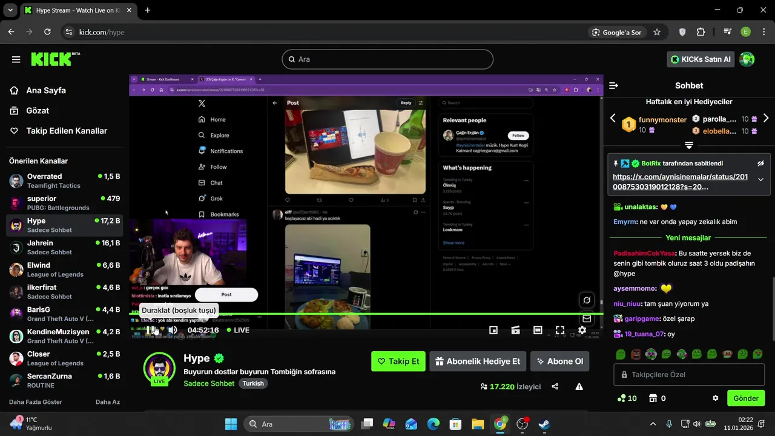Open the KendineMuzisyen channel
The image size is (775, 436).
tap(64, 336)
